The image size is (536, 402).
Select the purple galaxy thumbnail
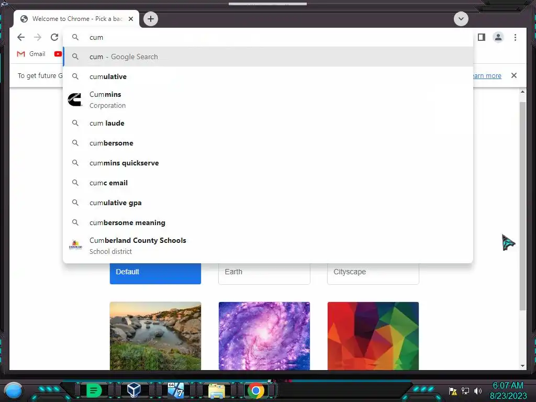click(264, 336)
